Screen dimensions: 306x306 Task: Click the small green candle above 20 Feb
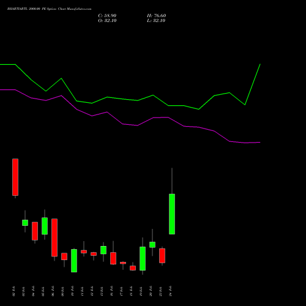(152, 245)
